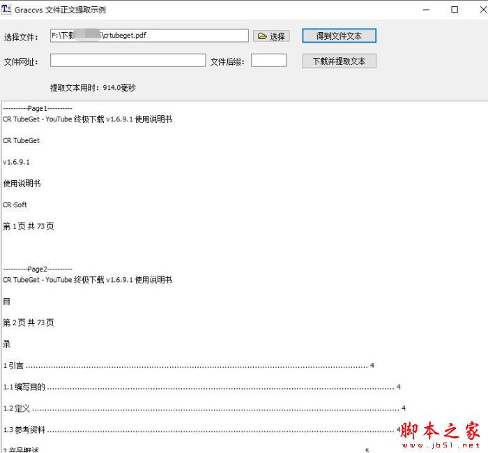The height and width of the screenshot is (453, 488).
Task: Close the Graccvs window
Action: tap(483, 10)
